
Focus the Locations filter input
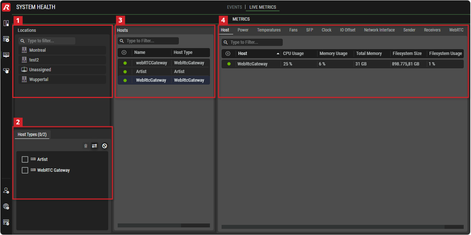coord(47,41)
